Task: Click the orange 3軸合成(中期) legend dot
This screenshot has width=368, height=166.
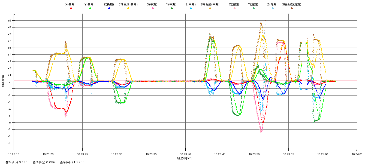Action: (210, 8)
